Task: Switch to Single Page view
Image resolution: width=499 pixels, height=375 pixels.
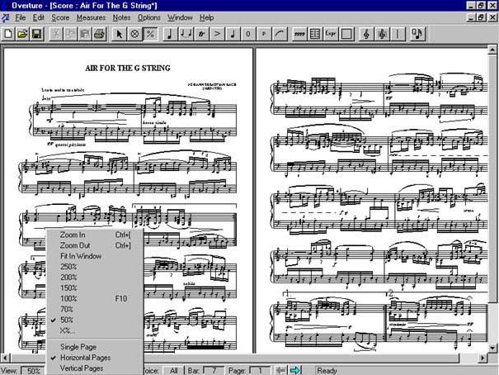Action: [95, 347]
